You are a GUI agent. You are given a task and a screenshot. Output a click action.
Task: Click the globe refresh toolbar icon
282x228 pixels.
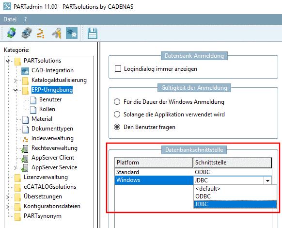12,33
